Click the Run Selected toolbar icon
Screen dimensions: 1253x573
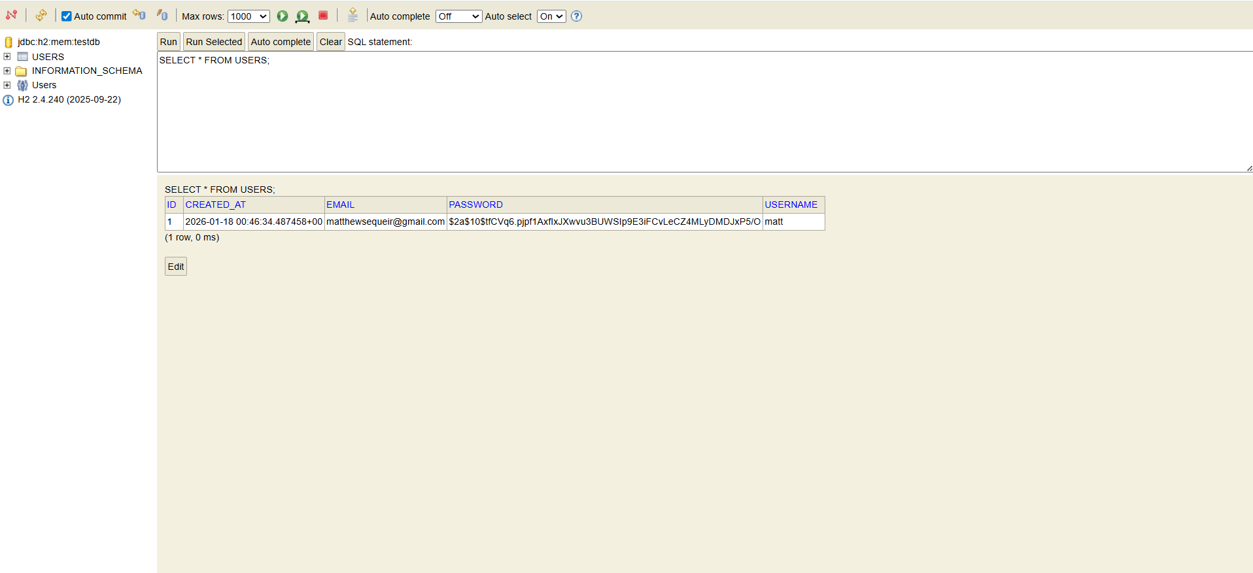(302, 16)
